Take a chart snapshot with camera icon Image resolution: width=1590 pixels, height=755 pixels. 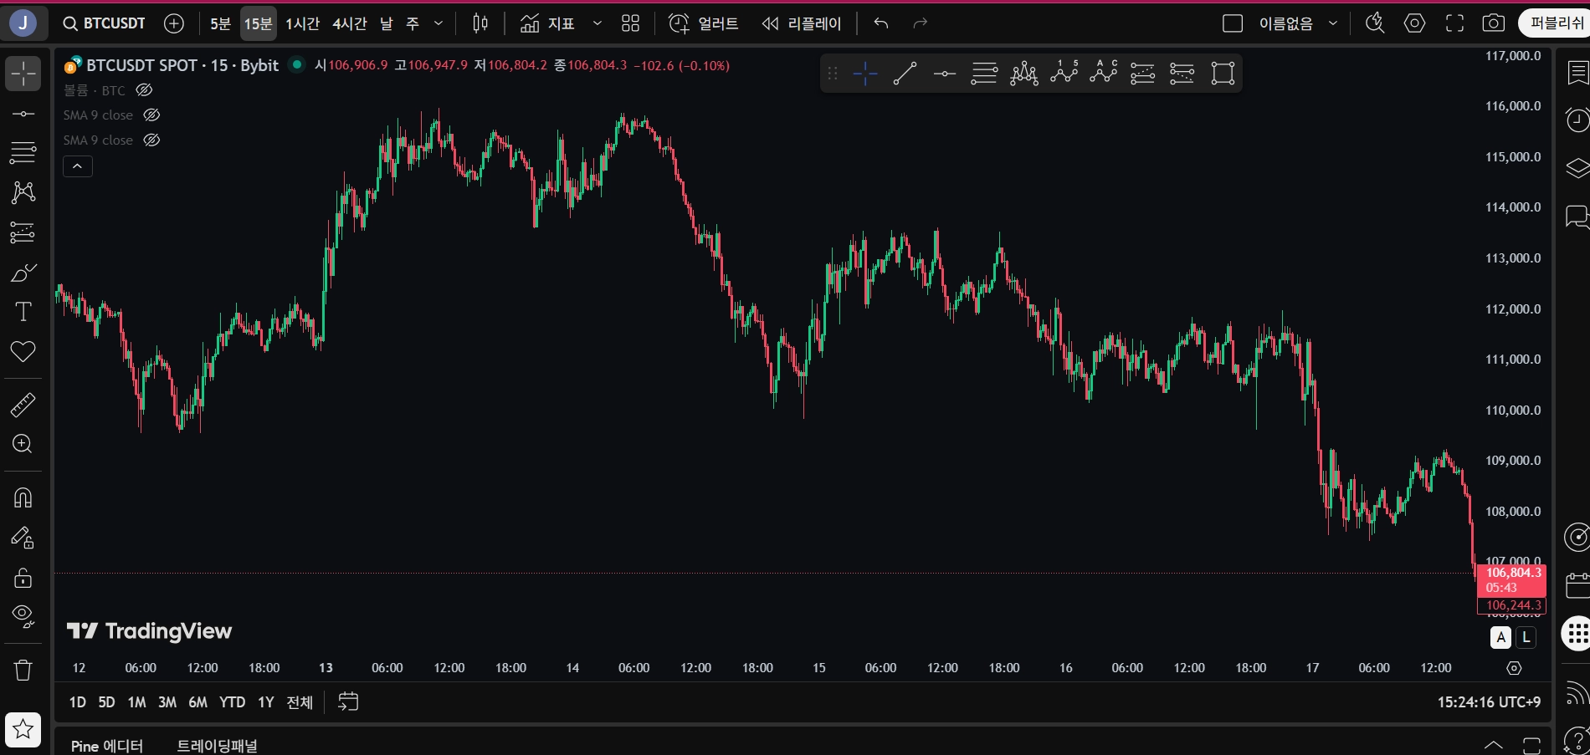pyautogui.click(x=1494, y=23)
